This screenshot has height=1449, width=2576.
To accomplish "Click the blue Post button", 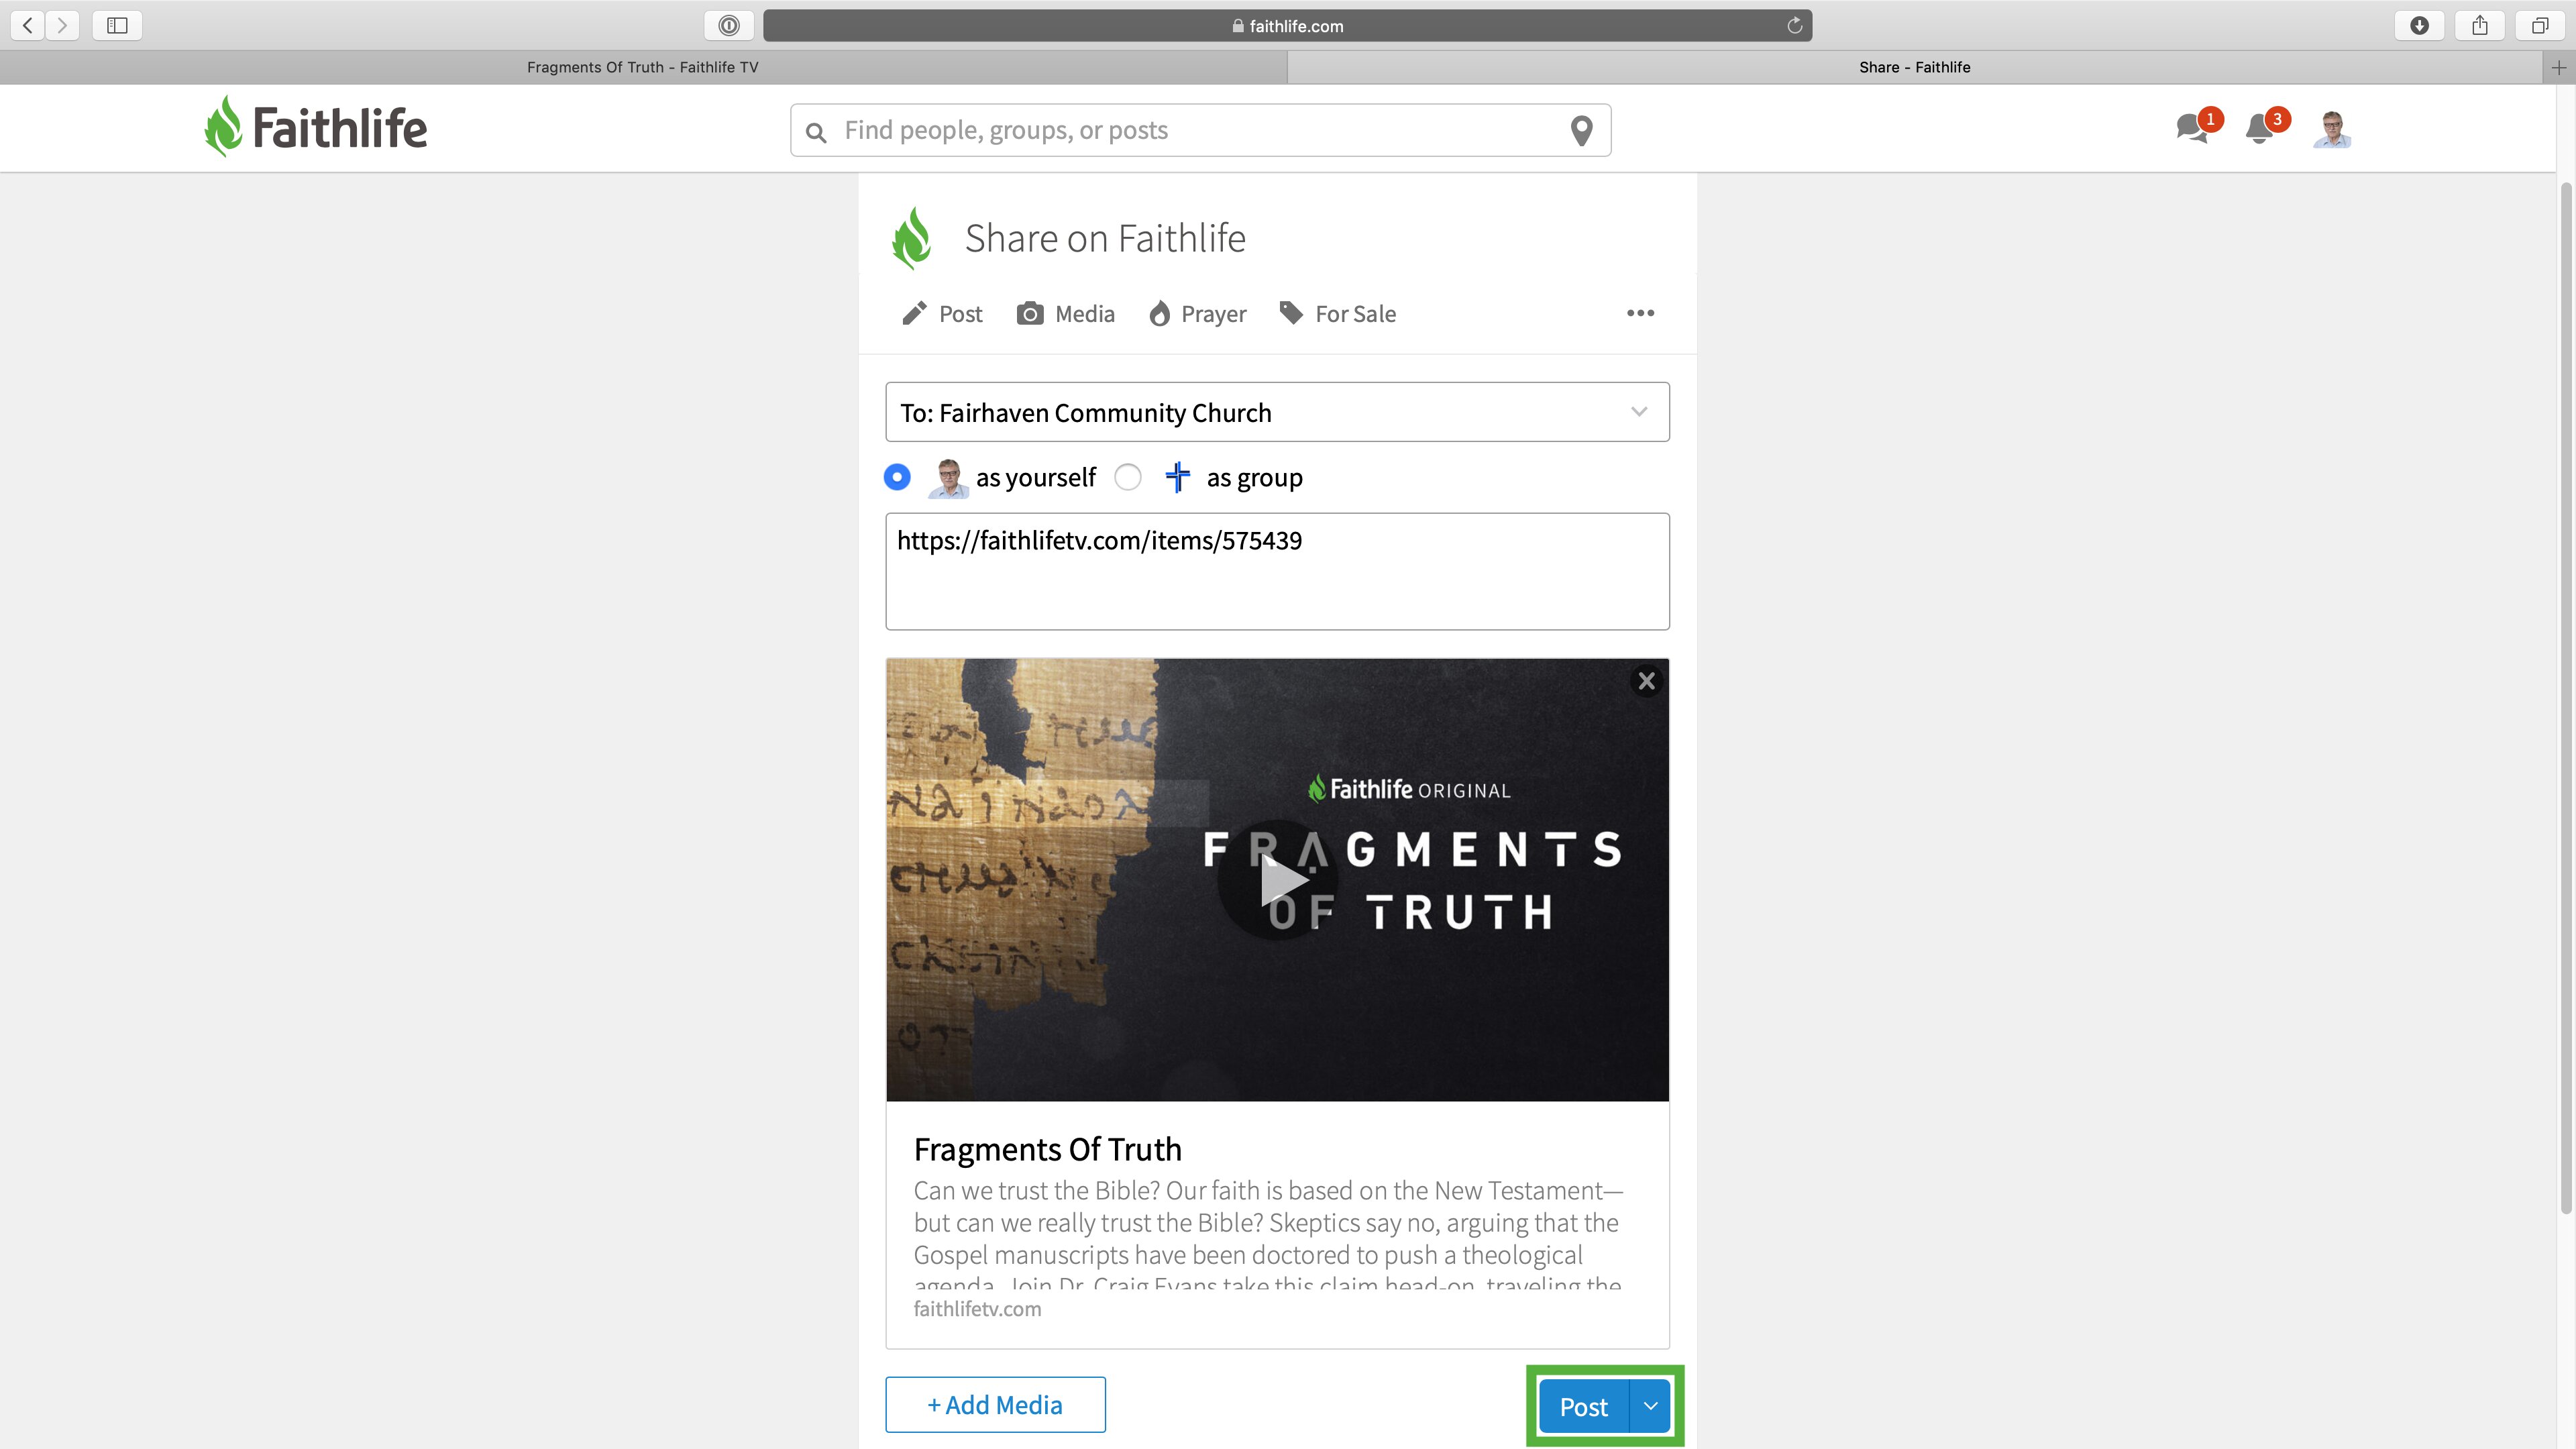I will tap(1584, 1406).
